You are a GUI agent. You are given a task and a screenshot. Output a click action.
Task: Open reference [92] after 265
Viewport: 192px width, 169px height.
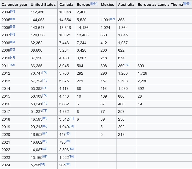point(68,164)
